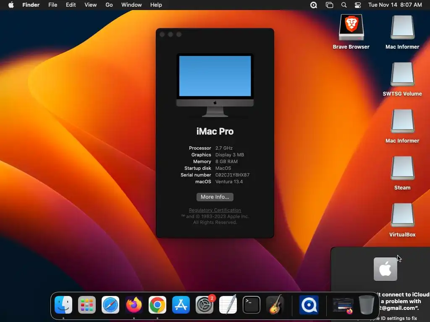The width and height of the screenshot is (430, 322).
Task: Click the serial number C02CJ1Y8HX87
Action: 232,175
